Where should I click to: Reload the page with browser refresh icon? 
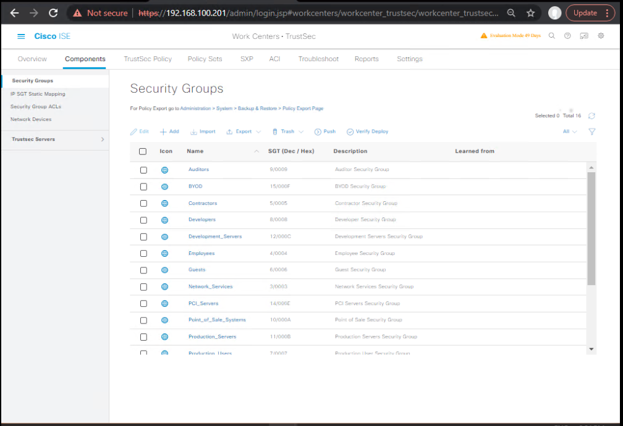(x=53, y=13)
